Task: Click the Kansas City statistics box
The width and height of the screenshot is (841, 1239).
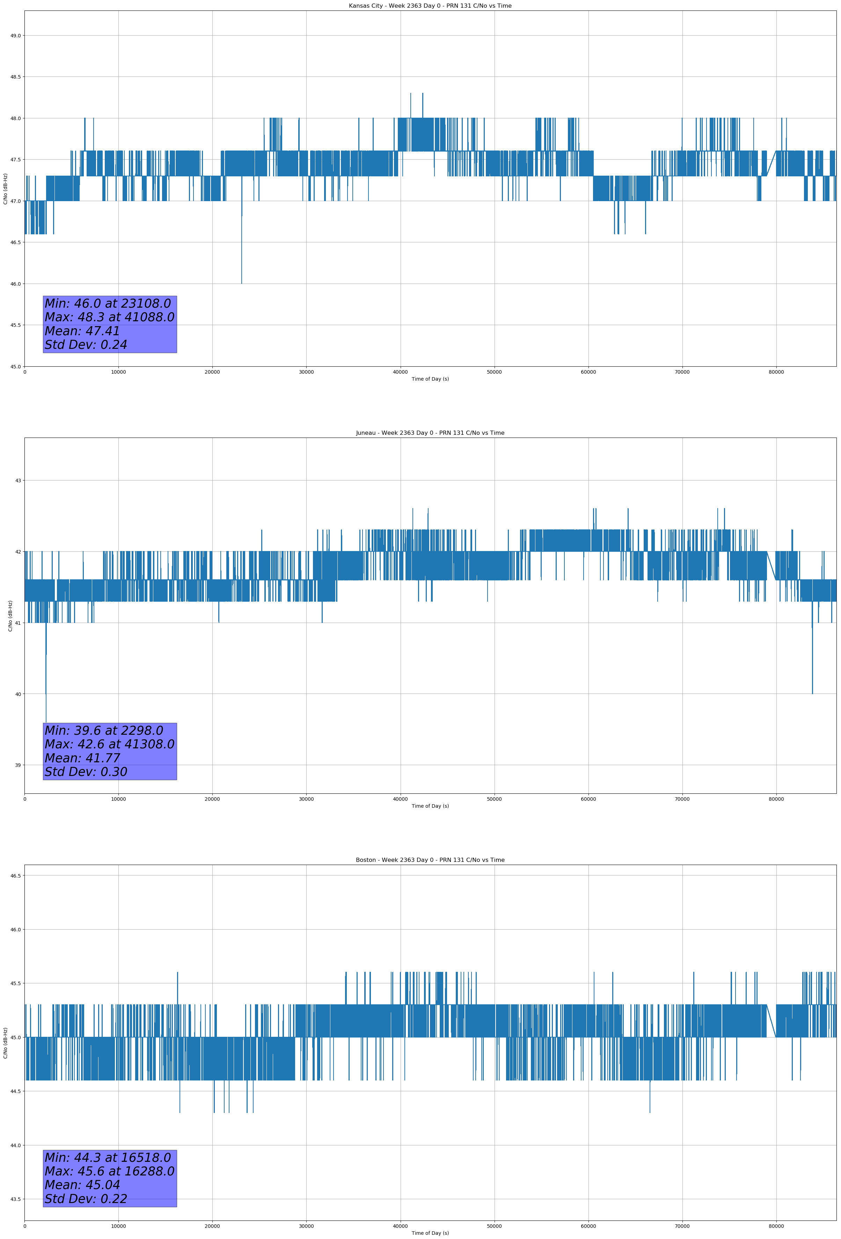Action: click(x=110, y=324)
